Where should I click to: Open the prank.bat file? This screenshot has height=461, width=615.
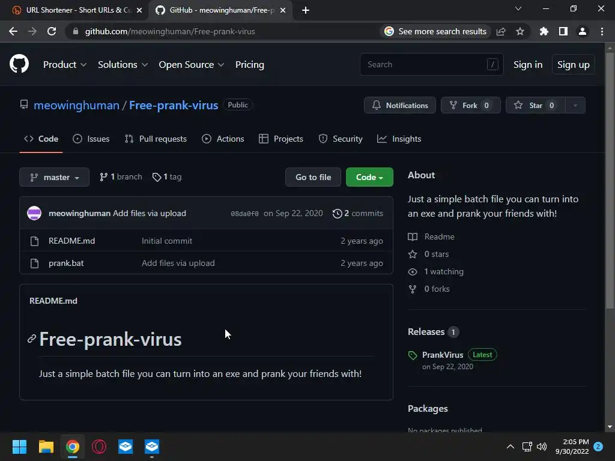click(x=66, y=263)
